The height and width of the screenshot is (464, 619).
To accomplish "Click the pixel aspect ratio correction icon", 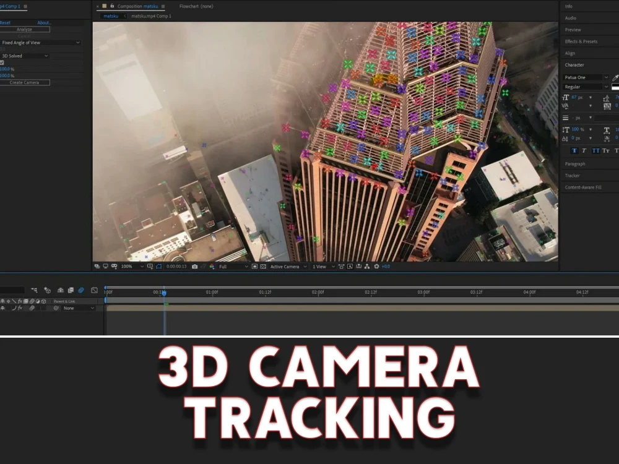I will (x=341, y=267).
